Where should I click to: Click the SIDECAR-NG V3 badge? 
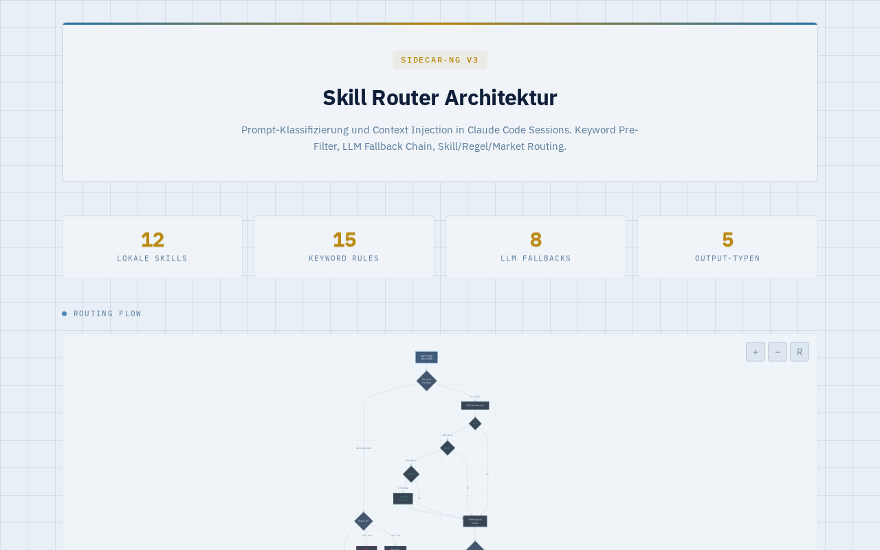pos(440,60)
